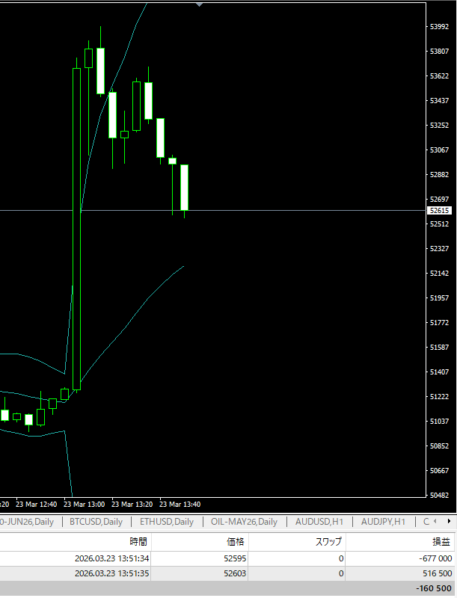Screen dimensions: 457x598
Task: Click the スワップ column header
Action: coord(329,542)
